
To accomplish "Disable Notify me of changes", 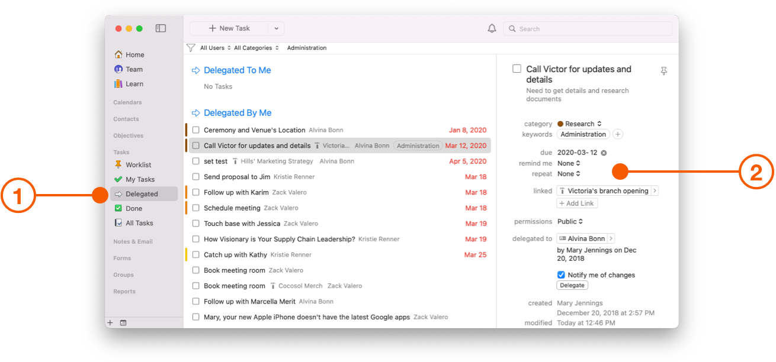I will pyautogui.click(x=560, y=274).
